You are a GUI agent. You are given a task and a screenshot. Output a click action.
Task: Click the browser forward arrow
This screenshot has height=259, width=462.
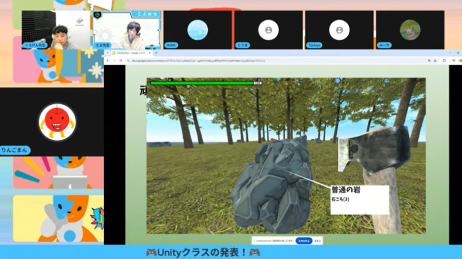[114, 60]
